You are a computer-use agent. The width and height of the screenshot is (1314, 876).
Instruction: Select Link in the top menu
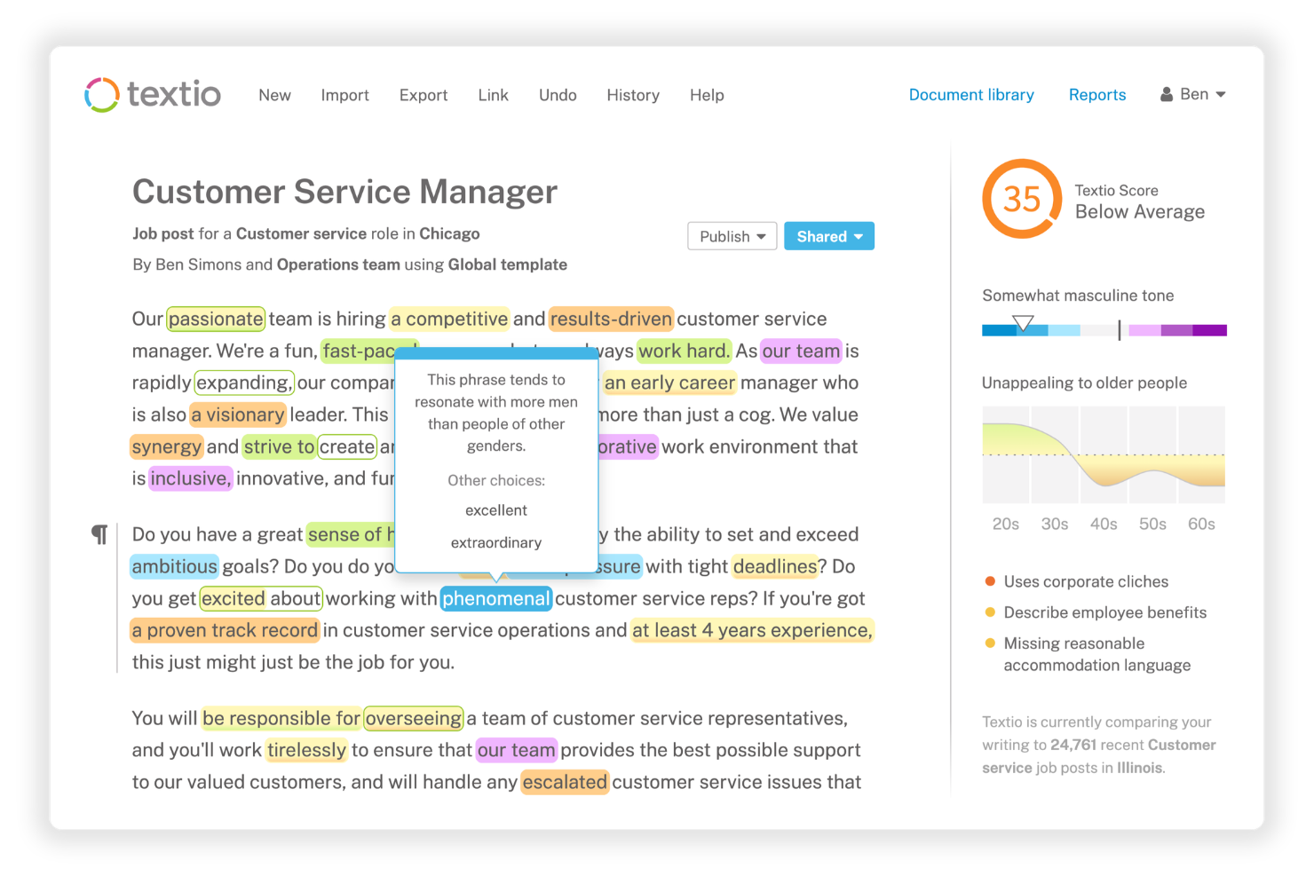point(494,95)
